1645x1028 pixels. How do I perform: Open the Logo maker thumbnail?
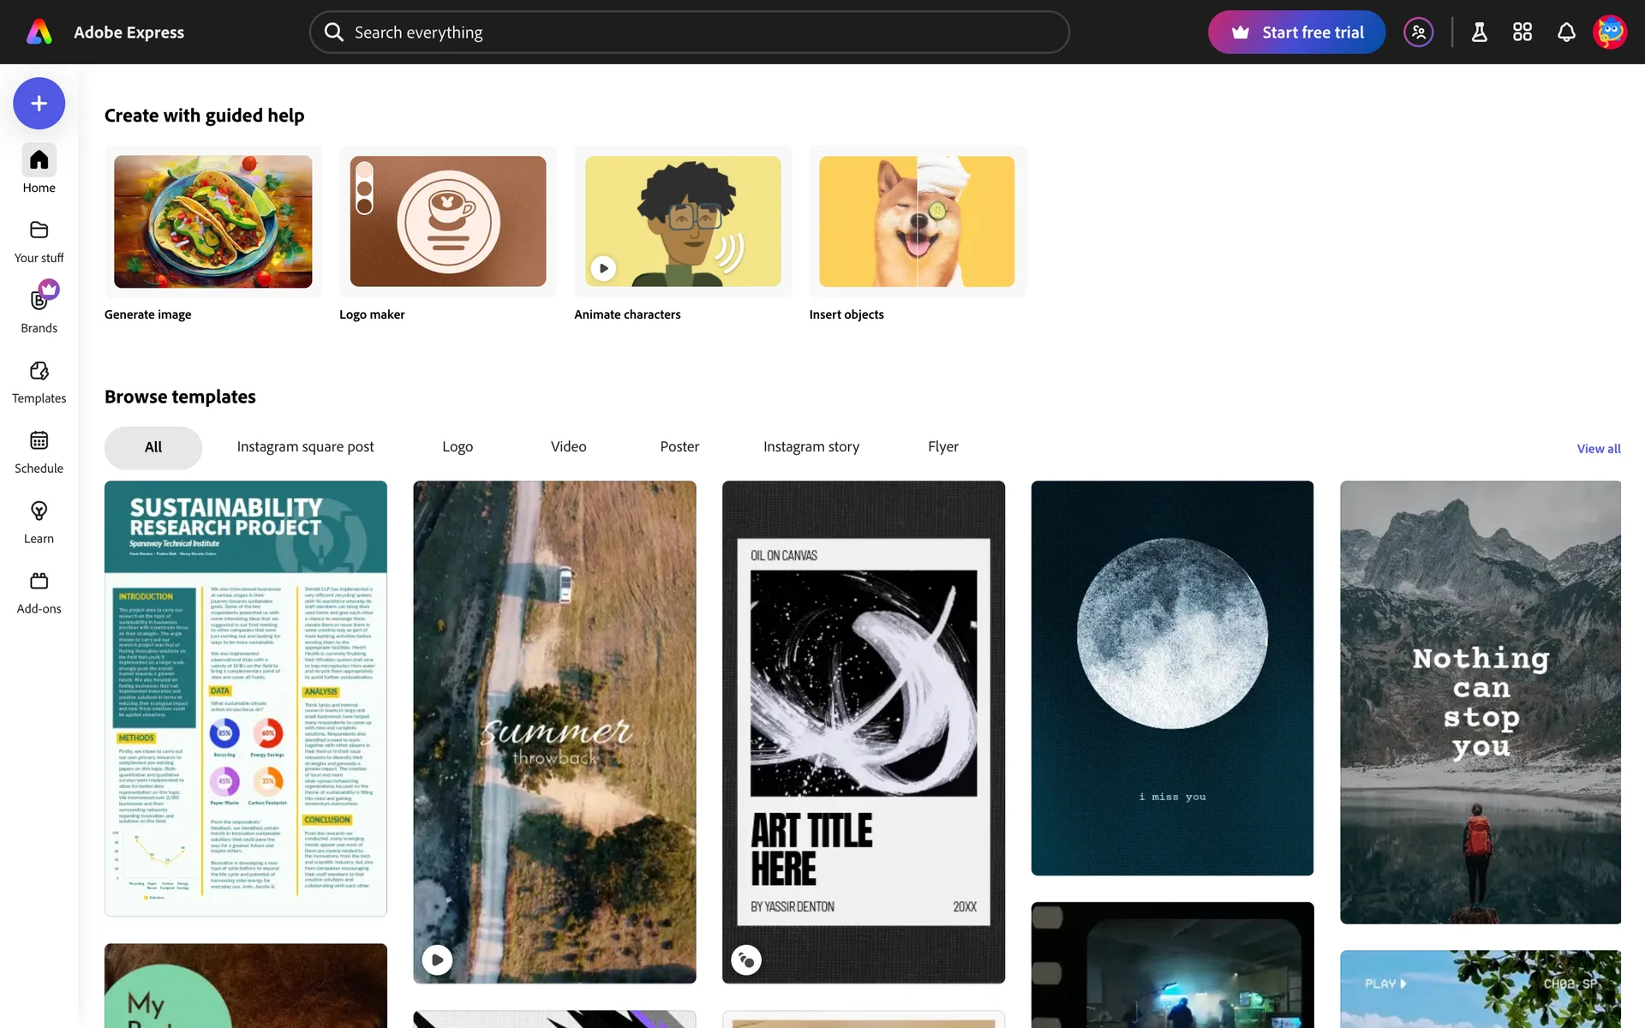pos(447,221)
